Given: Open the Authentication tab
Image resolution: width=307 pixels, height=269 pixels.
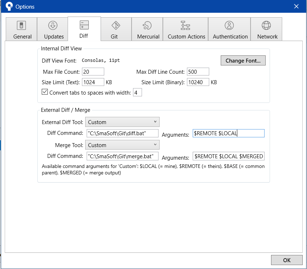Looking at the screenshot, I should coord(229,29).
